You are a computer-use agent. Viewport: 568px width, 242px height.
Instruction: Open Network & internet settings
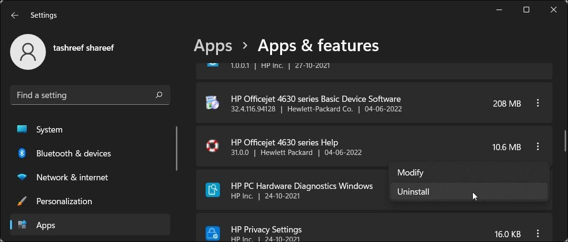pyautogui.click(x=72, y=177)
